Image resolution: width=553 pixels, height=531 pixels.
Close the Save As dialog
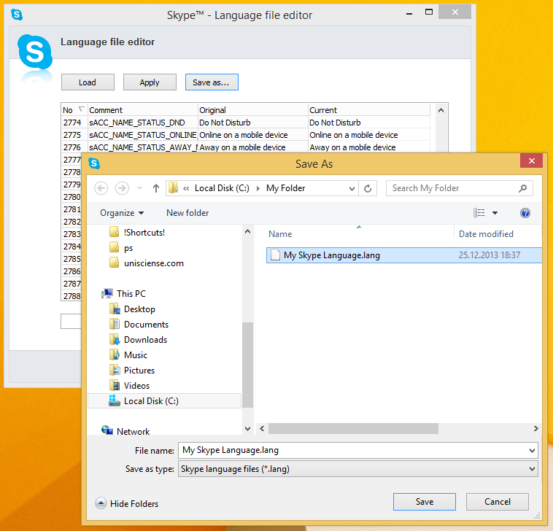click(x=532, y=160)
